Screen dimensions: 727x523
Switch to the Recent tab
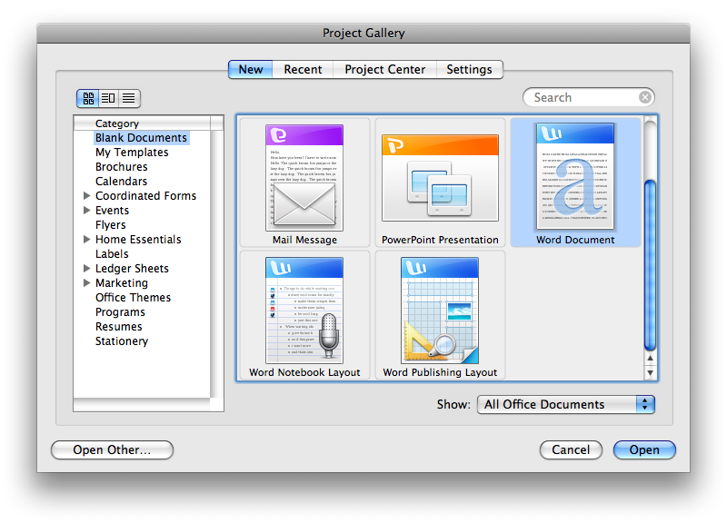click(304, 69)
